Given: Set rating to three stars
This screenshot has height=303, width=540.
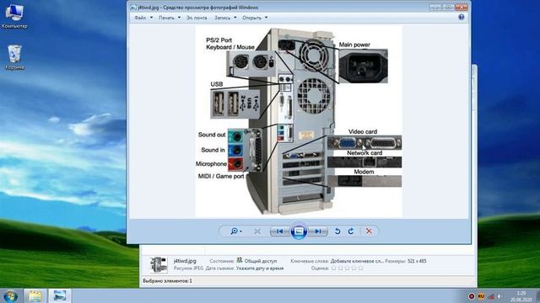Looking at the screenshot, I should point(347,268).
